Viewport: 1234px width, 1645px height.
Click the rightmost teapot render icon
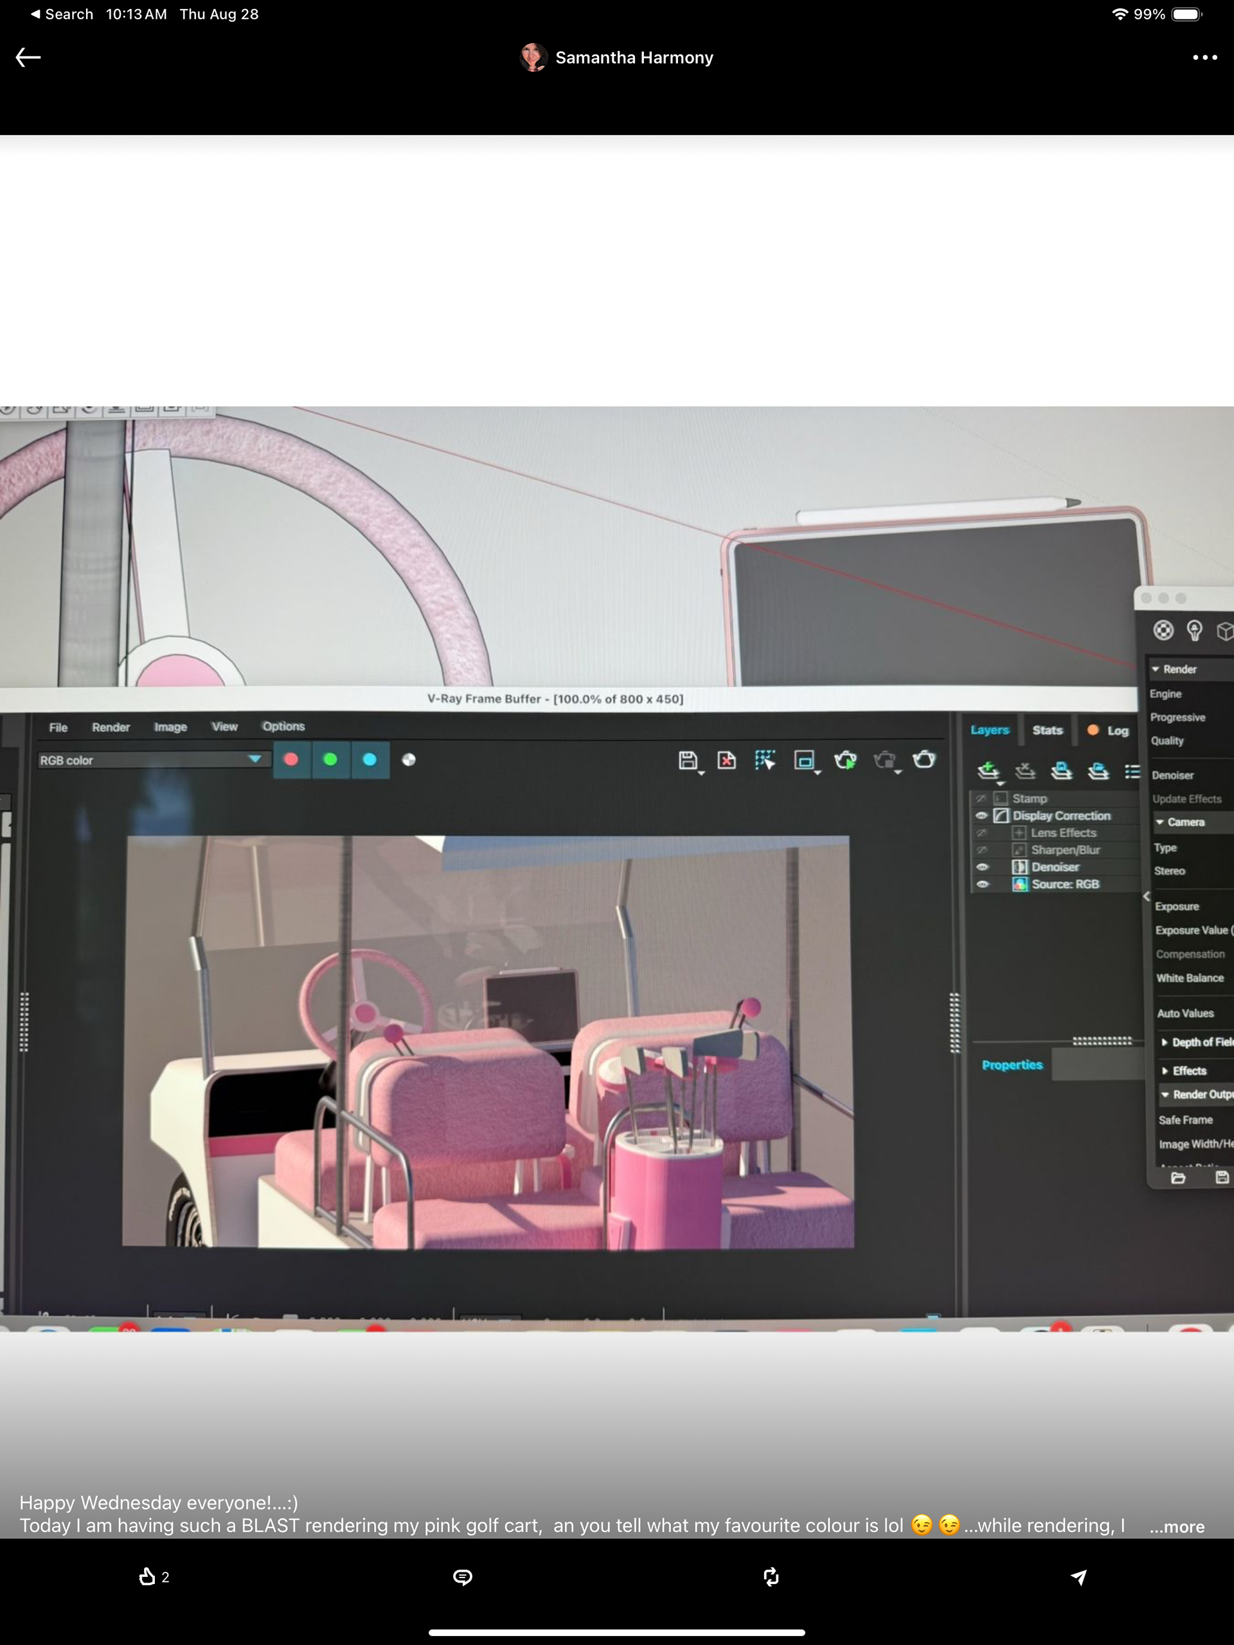[924, 760]
